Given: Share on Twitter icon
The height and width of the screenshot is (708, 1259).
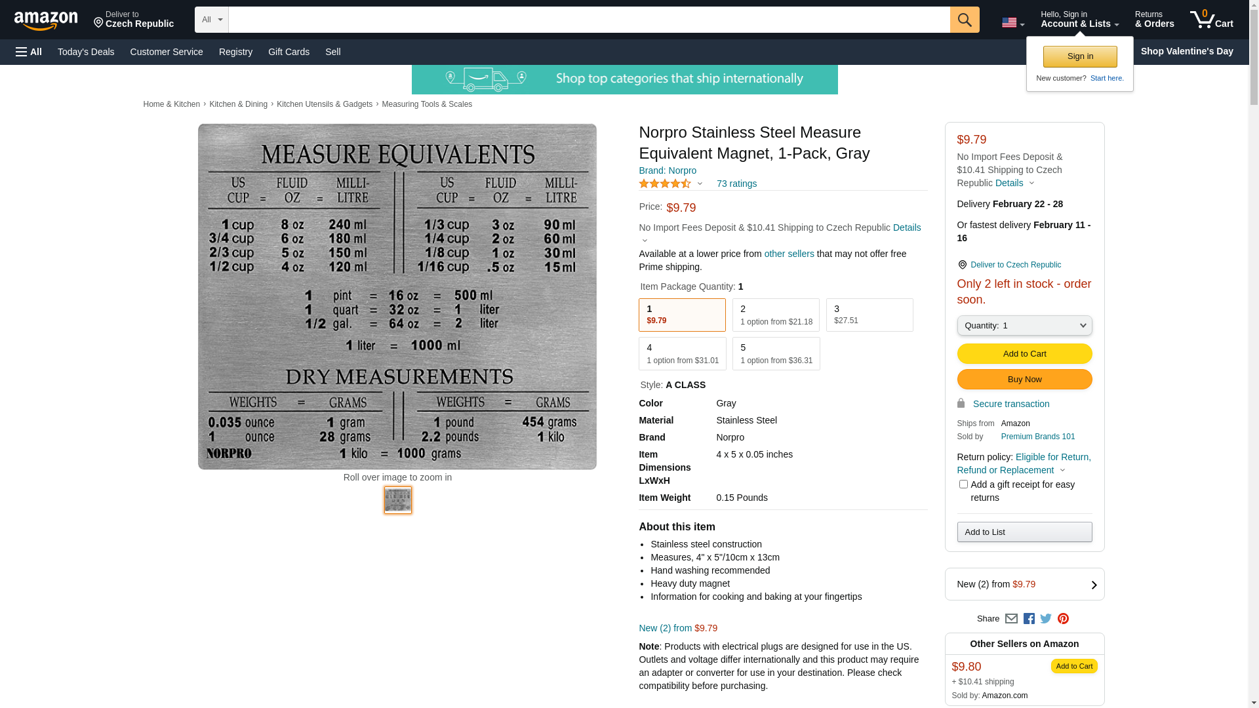Looking at the screenshot, I should tap(1046, 619).
